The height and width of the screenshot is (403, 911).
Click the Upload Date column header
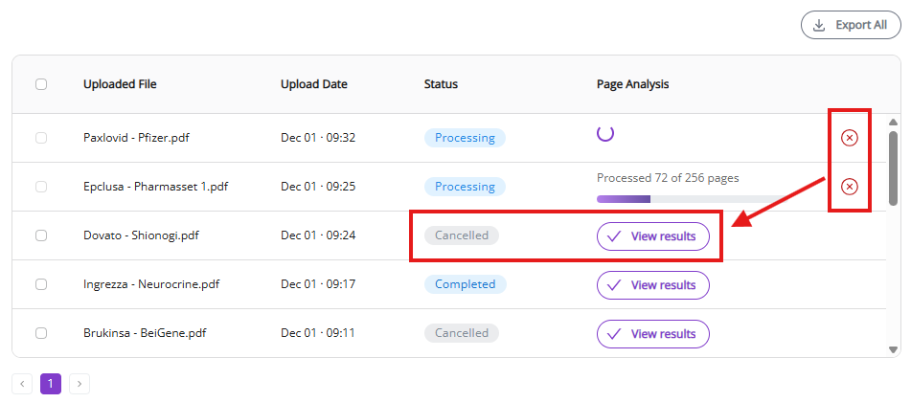[x=313, y=84]
